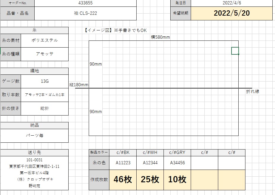The image size is (275, 195).
Task: Select color header c/#GRY
Action: pos(177,152)
